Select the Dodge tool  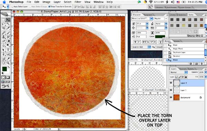pos(8,45)
